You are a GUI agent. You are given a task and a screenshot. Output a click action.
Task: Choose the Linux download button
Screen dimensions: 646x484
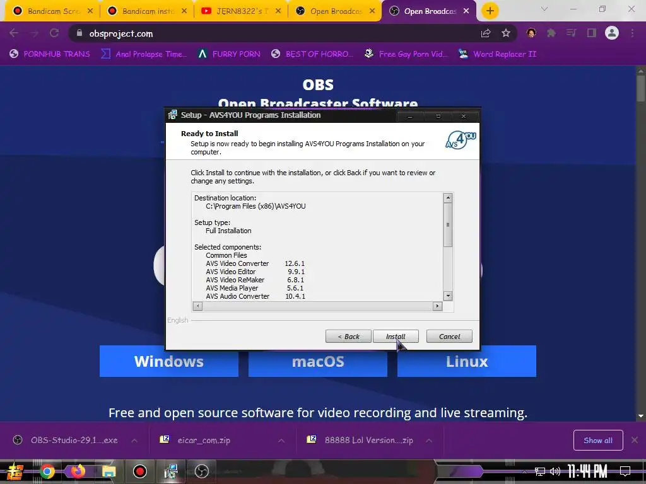pos(467,361)
